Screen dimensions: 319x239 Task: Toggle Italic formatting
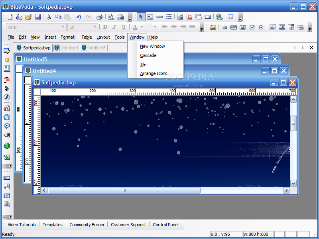[114, 27]
